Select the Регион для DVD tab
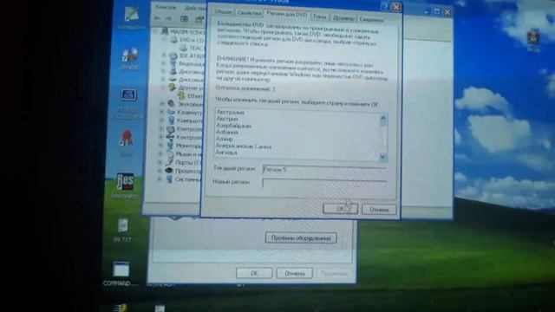The image size is (555, 312). tap(287, 14)
